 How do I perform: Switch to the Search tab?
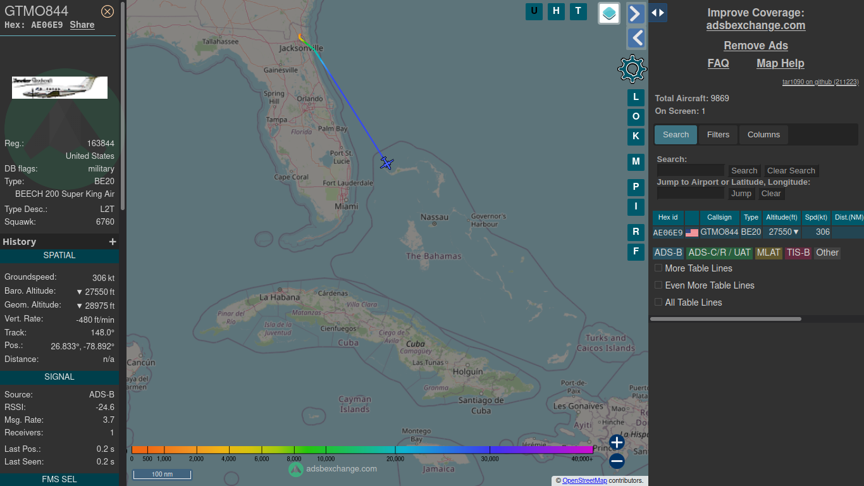pos(676,135)
